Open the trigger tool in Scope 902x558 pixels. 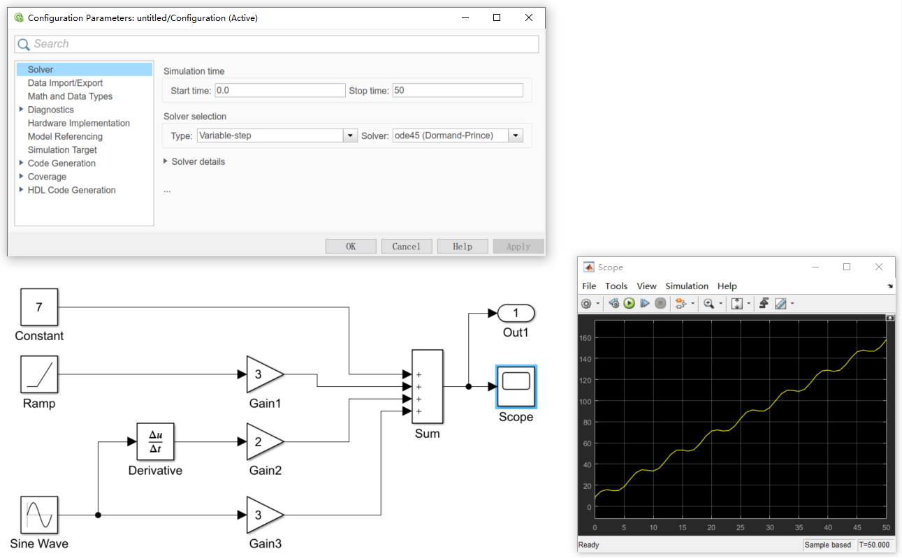[764, 303]
